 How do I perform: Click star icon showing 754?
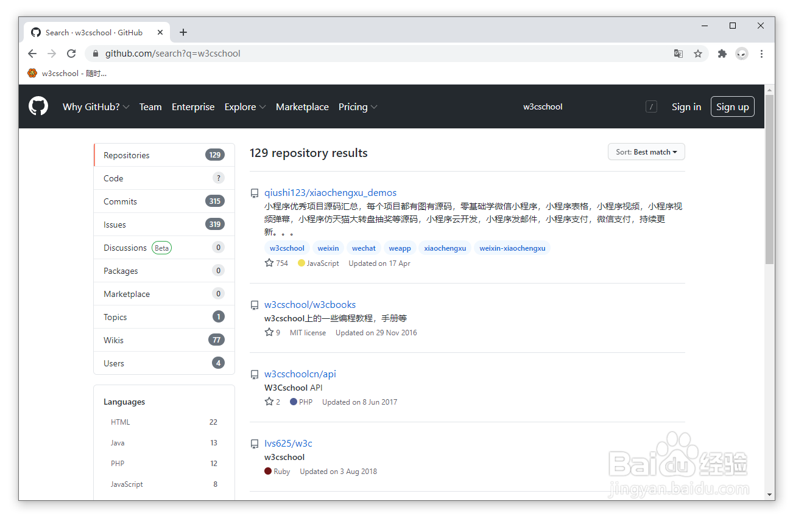(269, 263)
